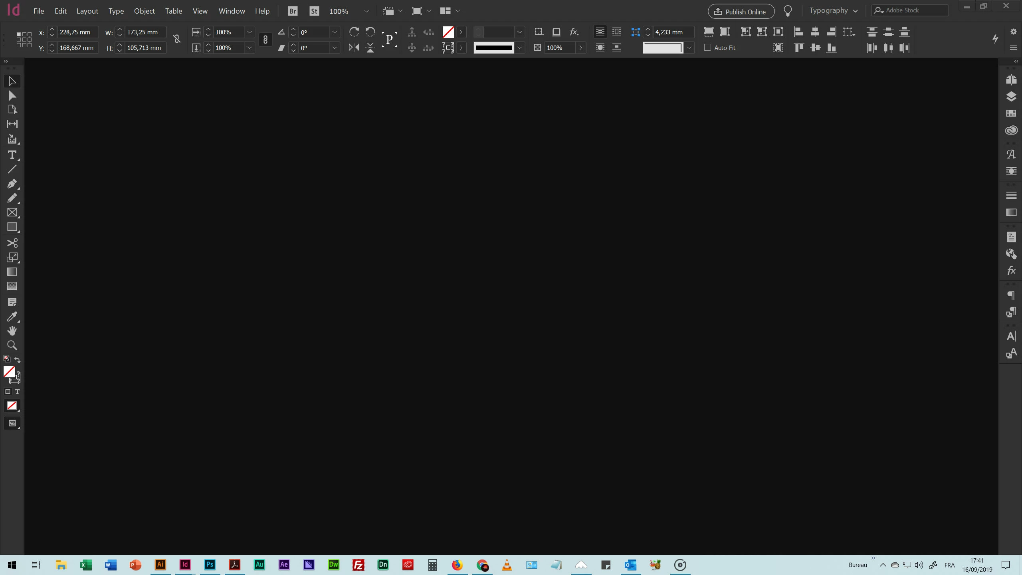1022x575 pixels.
Task: Select the Eyedropper tool
Action: click(x=12, y=317)
